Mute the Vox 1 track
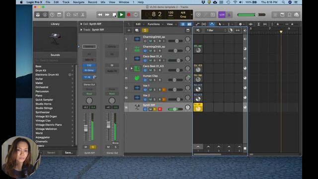318x179 pixels. coord(150,89)
